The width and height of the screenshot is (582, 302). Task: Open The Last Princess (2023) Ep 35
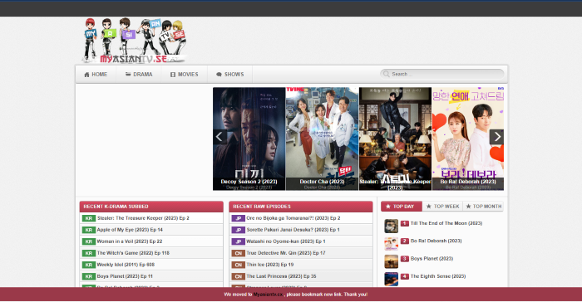pos(281,276)
